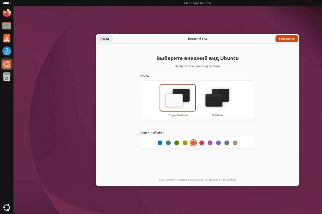Open the Trash icon in the dock
Image resolution: width=322 pixels, height=214 pixels.
[x=6, y=77]
